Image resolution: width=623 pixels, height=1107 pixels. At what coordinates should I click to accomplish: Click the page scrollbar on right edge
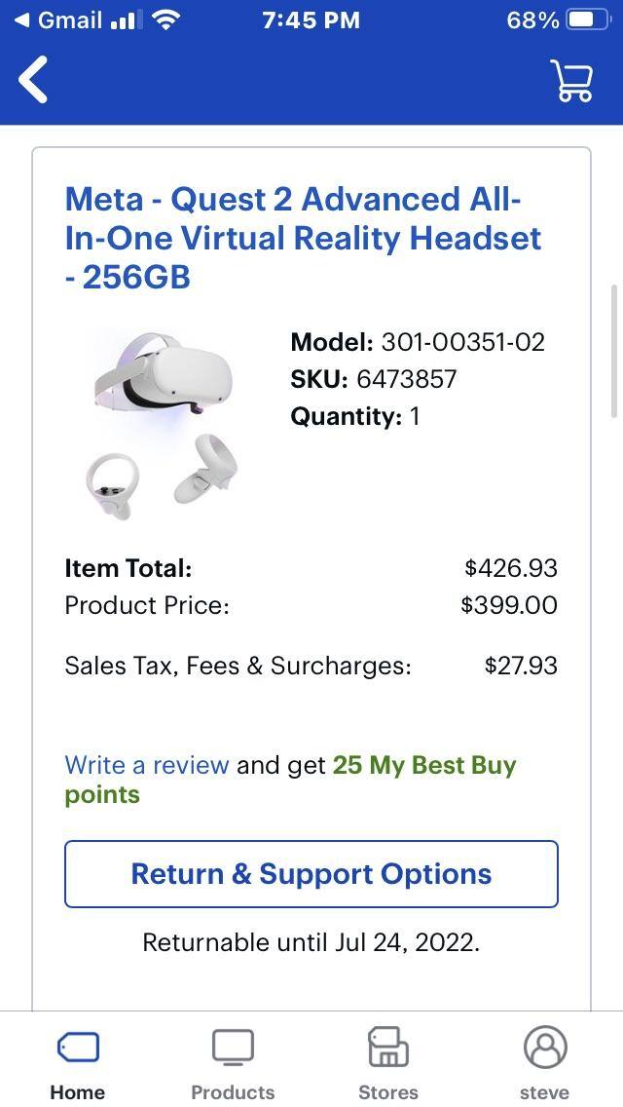coord(613,351)
